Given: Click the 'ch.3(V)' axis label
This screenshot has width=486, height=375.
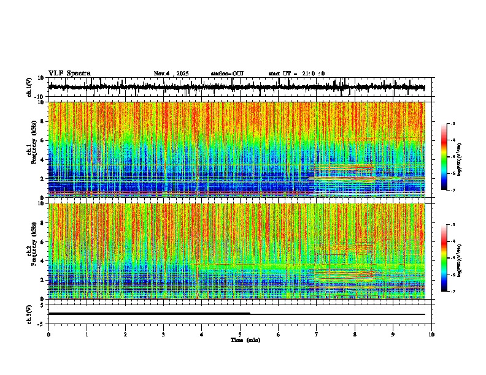Looking at the screenshot, I should pyautogui.click(x=29, y=314).
